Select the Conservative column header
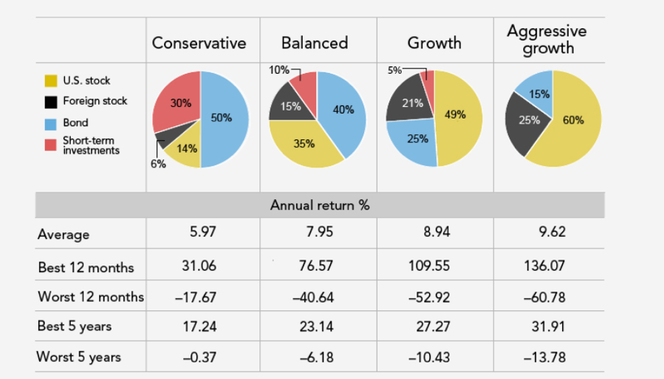The height and width of the screenshot is (379, 664). 199,43
